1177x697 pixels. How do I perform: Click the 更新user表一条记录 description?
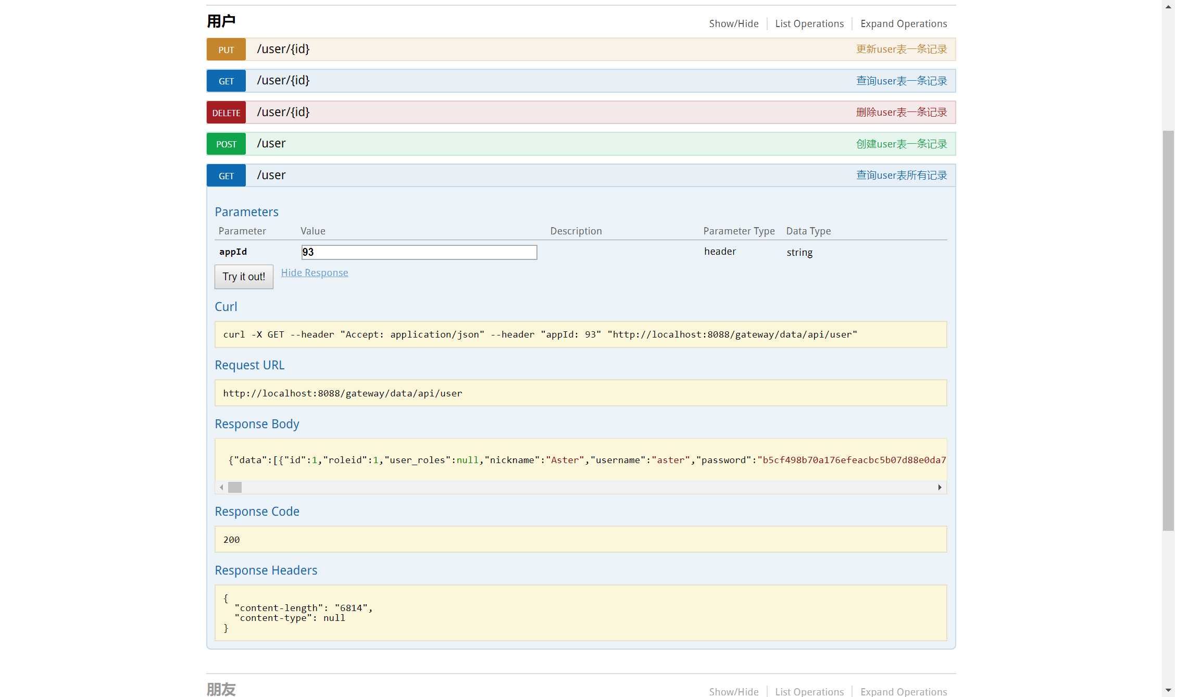tap(901, 49)
